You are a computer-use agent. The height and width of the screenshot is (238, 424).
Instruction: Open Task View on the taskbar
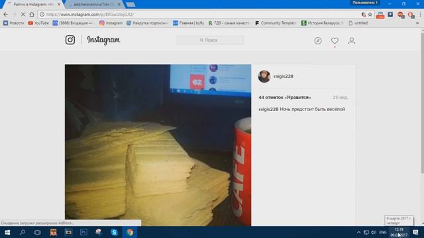(x=37, y=232)
